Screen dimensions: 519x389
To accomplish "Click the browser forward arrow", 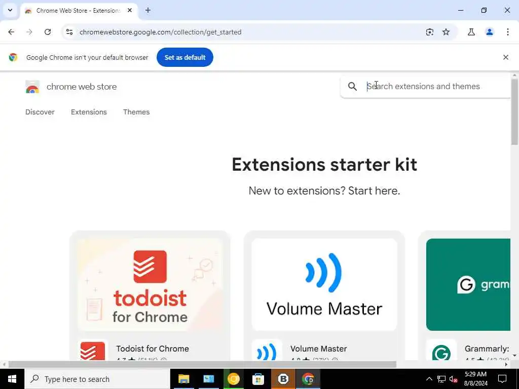I will [x=29, y=32].
